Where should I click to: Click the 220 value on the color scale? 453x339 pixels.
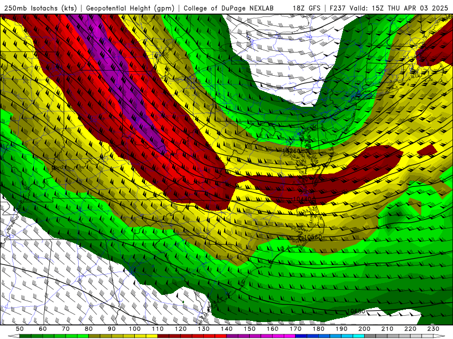(x=410, y=329)
